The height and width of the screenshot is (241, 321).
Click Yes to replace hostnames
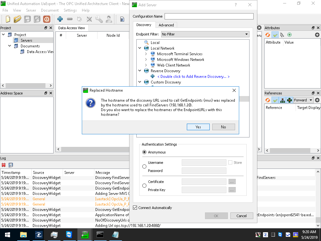198,127
